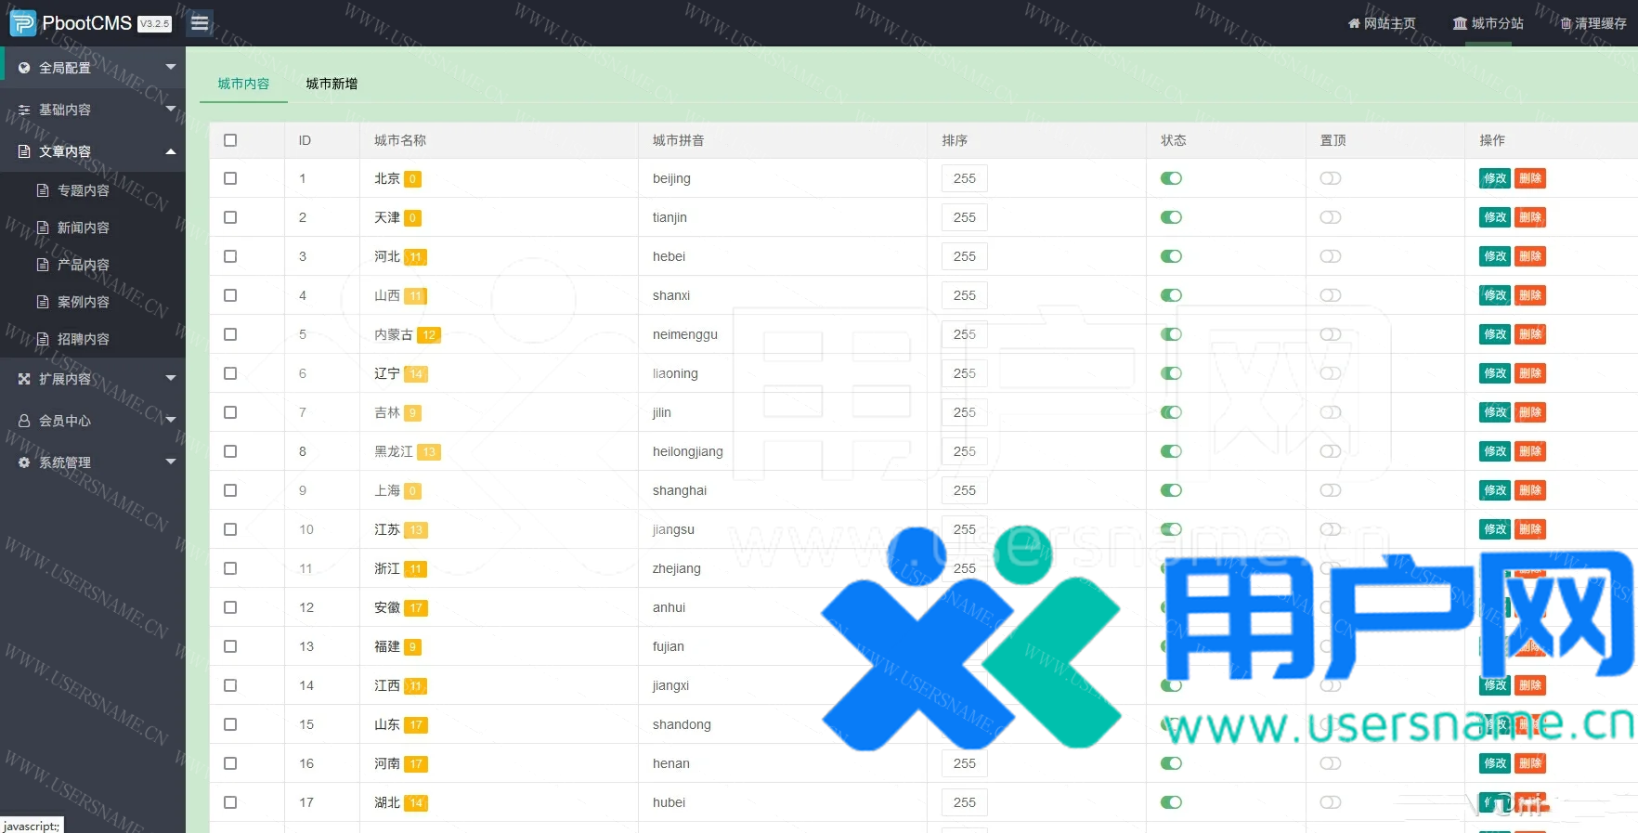The width and height of the screenshot is (1638, 833).
Task: Check the select-all checkbox in table header
Action: (x=230, y=140)
